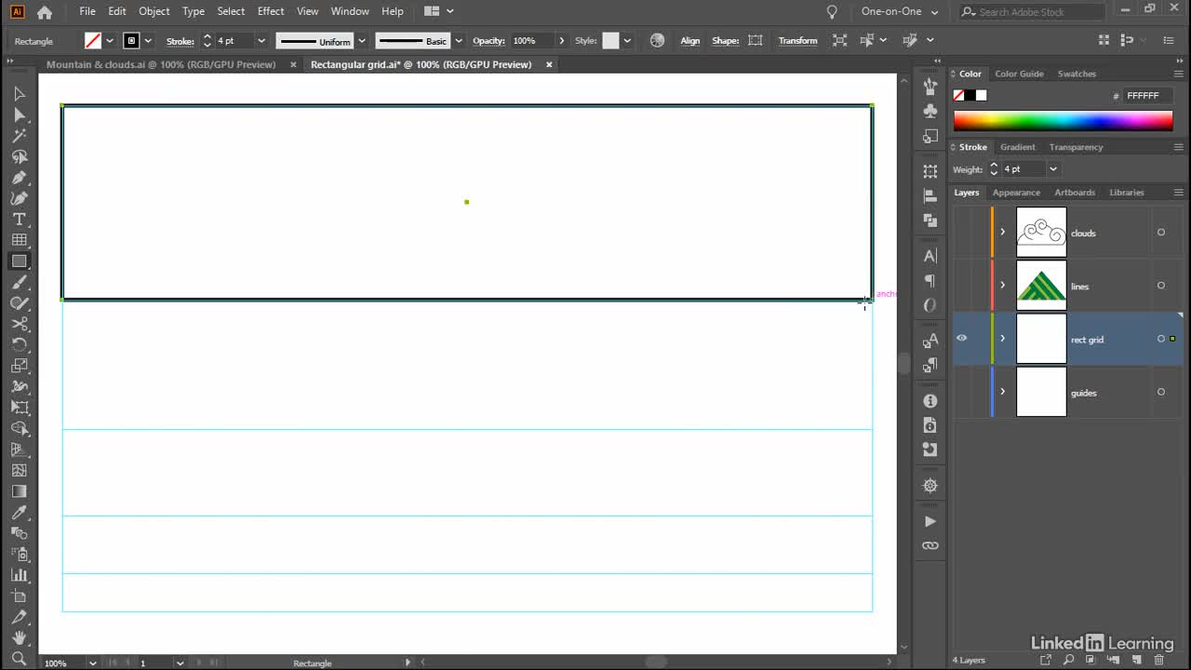Viewport: 1191px width, 670px height.
Task: Expand the rect grid layer contents
Action: coord(1002,339)
